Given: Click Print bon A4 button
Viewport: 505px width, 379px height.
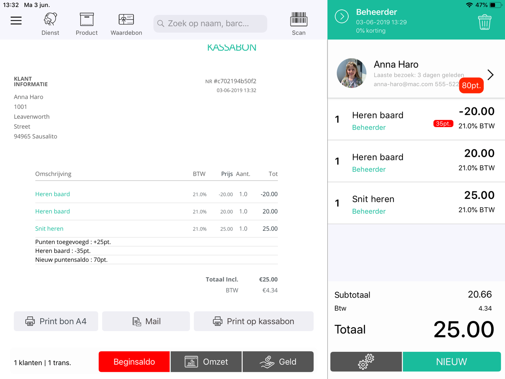Looking at the screenshot, I should pos(56,321).
